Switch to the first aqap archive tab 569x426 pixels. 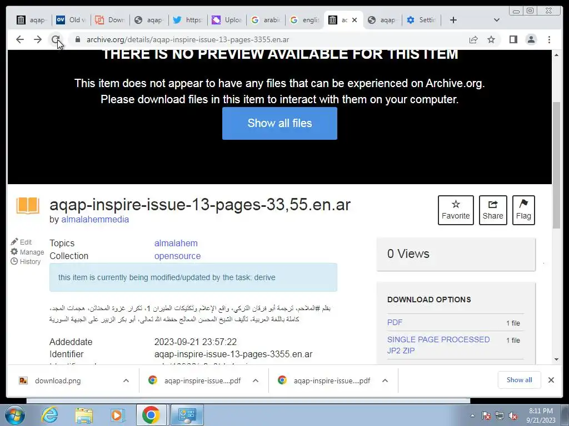[x=32, y=20]
